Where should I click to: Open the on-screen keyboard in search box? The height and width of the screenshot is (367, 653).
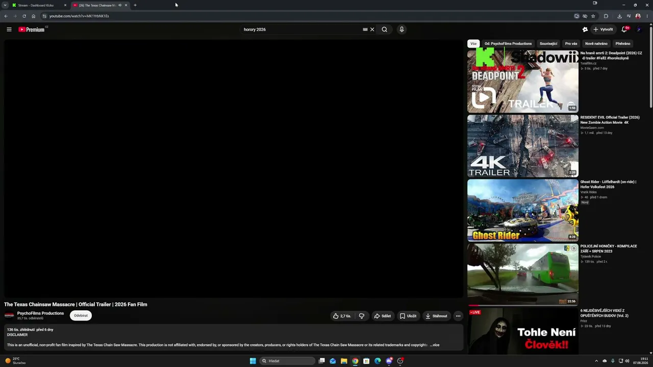coord(365,30)
